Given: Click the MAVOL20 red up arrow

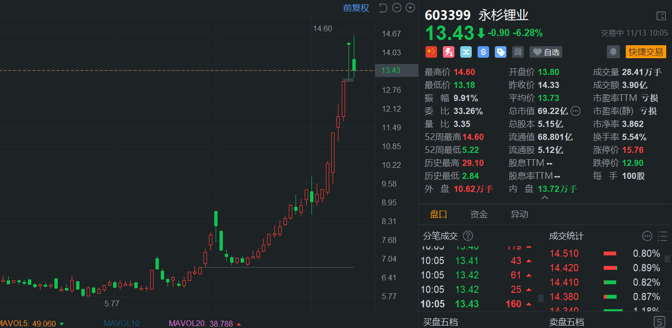Looking at the screenshot, I should click(x=239, y=324).
